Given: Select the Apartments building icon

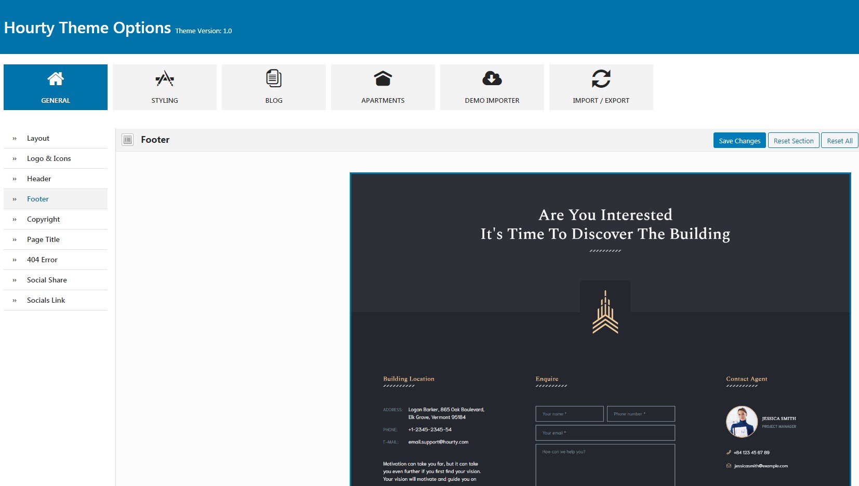Looking at the screenshot, I should click(383, 78).
